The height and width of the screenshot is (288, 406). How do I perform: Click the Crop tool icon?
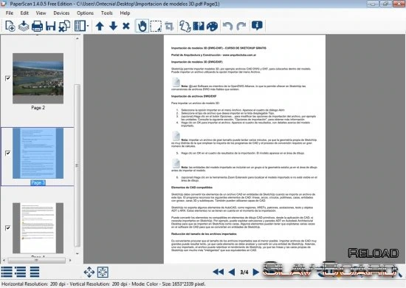[169, 26]
